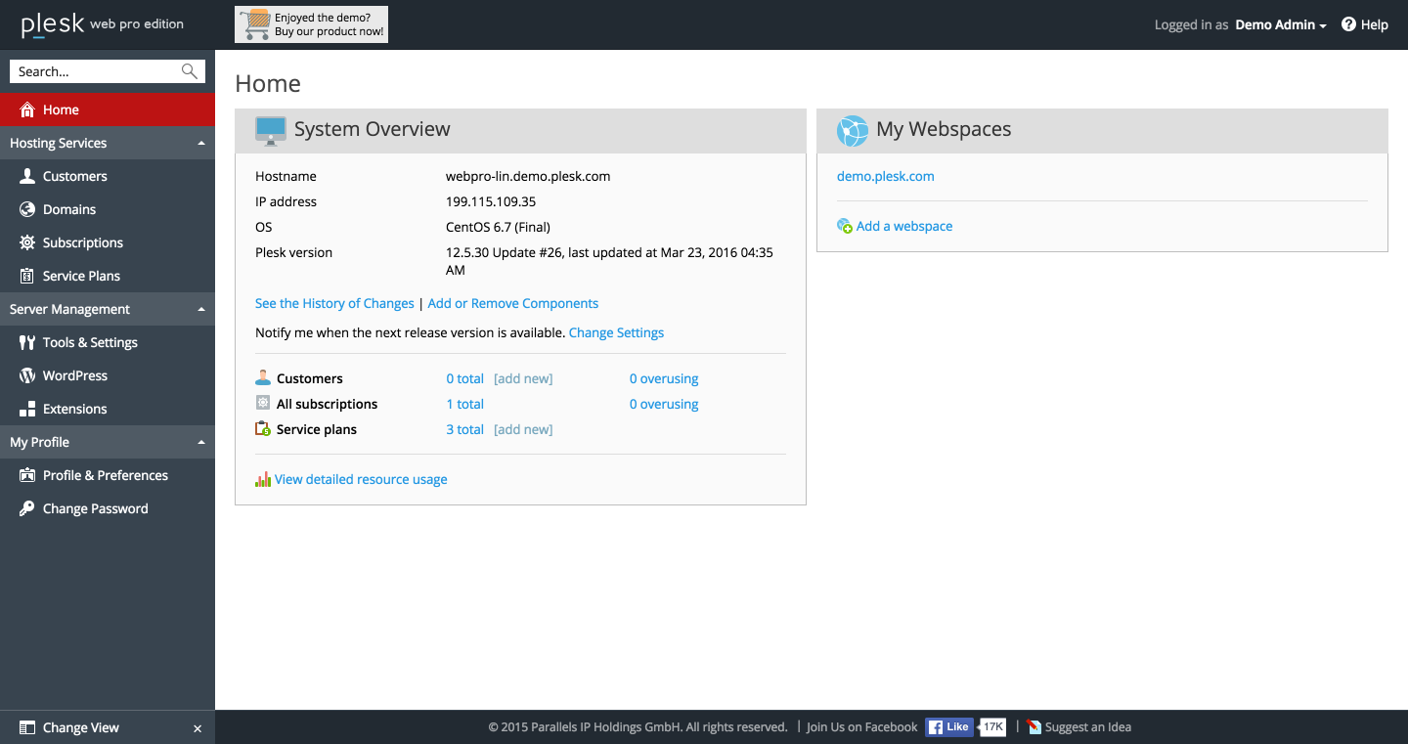1408x744 pixels.
Task: Click the Customers row person icon in overview
Action: coord(263,377)
